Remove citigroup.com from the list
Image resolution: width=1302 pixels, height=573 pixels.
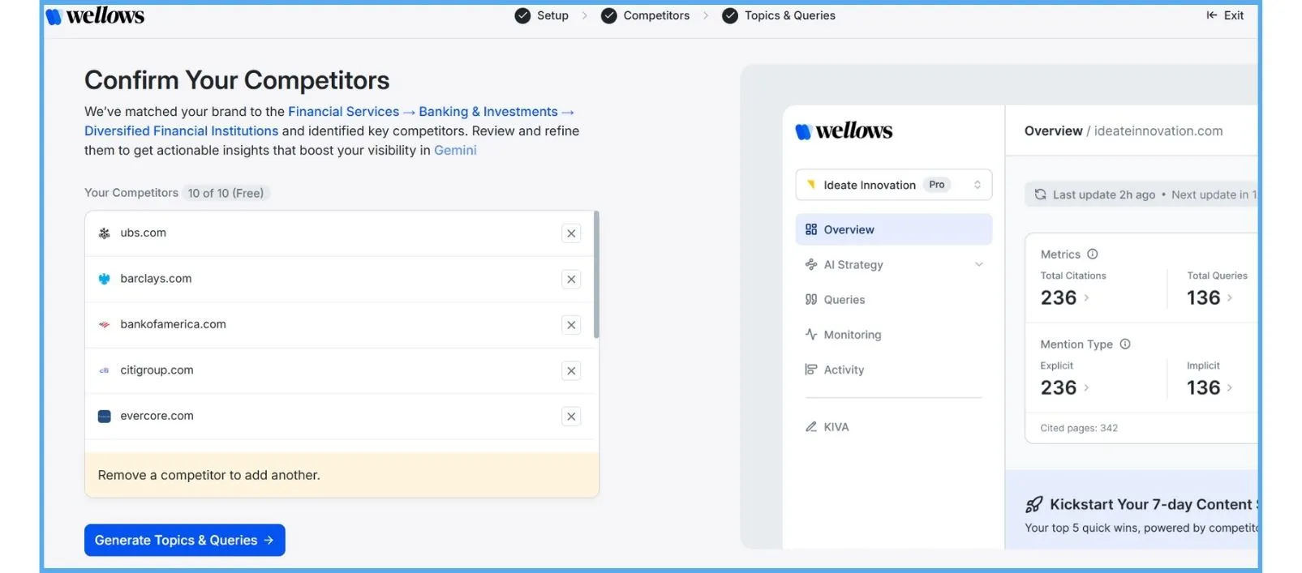[x=571, y=370]
